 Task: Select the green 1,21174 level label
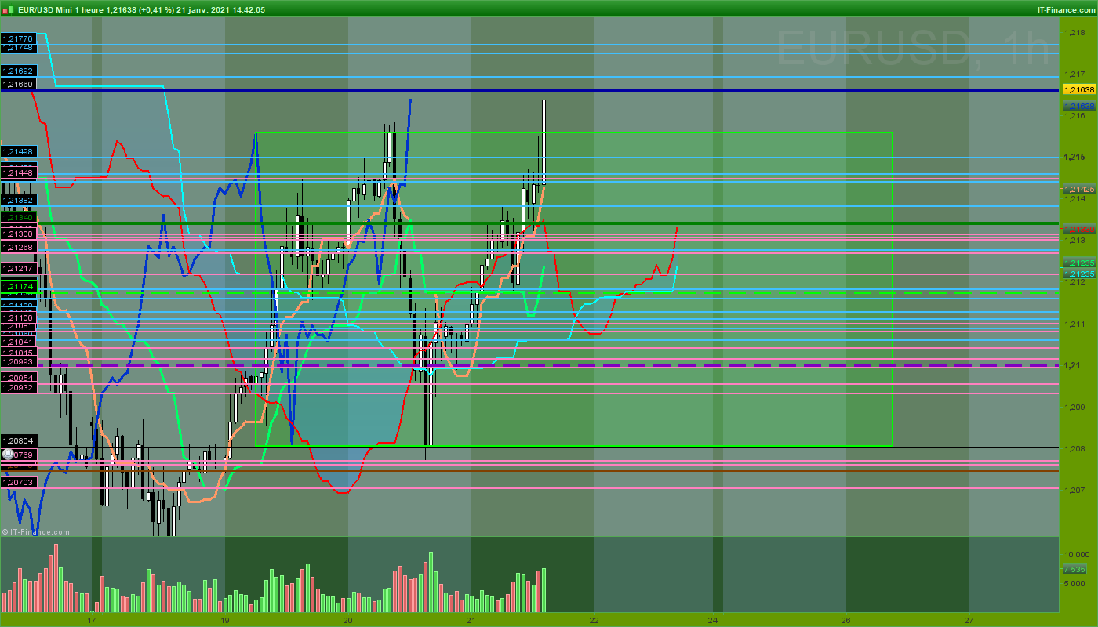point(18,287)
